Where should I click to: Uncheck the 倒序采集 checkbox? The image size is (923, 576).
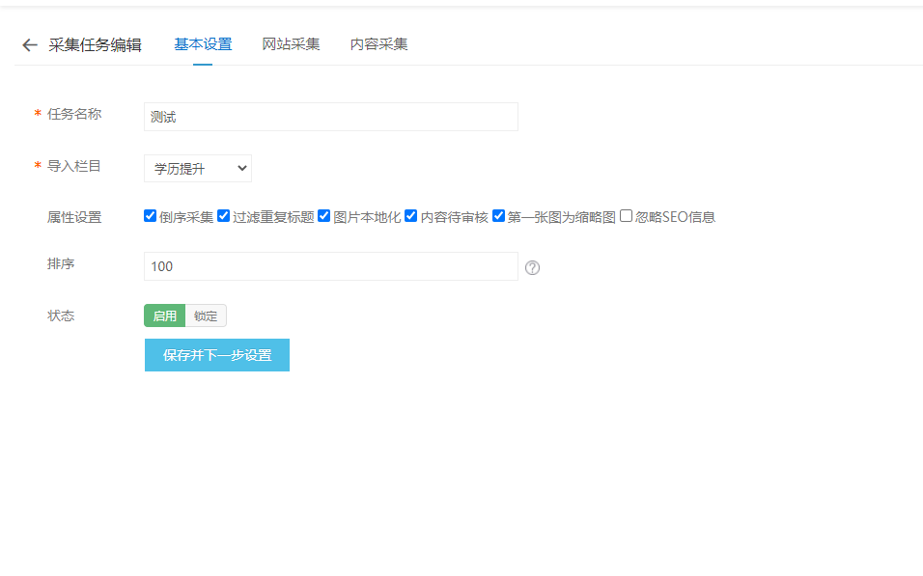tap(151, 216)
